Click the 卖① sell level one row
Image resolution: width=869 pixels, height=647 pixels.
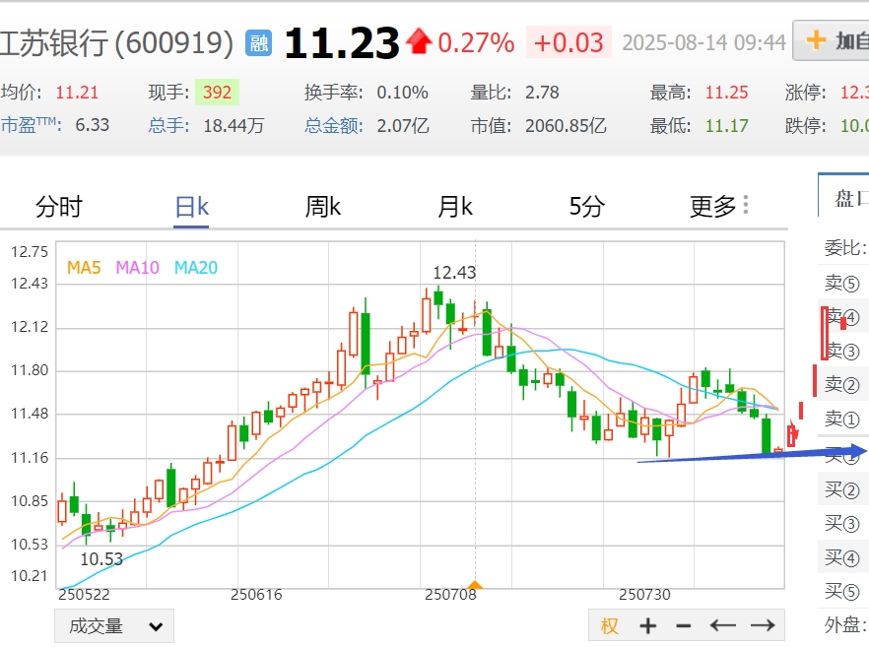pos(842,419)
